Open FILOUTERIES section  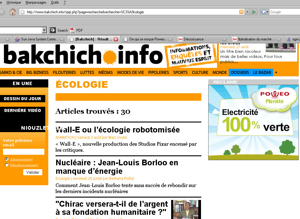tap(64, 72)
